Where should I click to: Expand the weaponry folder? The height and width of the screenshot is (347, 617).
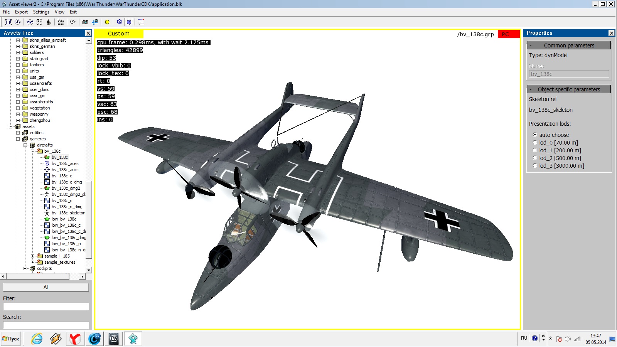(18, 114)
